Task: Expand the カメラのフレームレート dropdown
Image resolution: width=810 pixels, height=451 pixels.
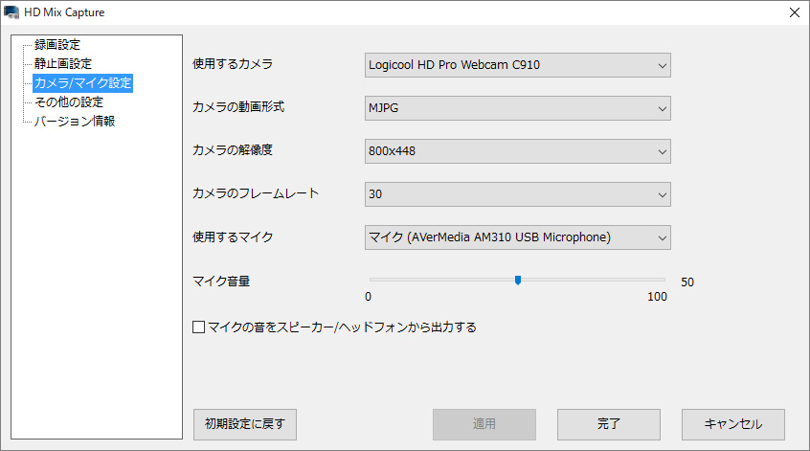Action: (x=517, y=194)
